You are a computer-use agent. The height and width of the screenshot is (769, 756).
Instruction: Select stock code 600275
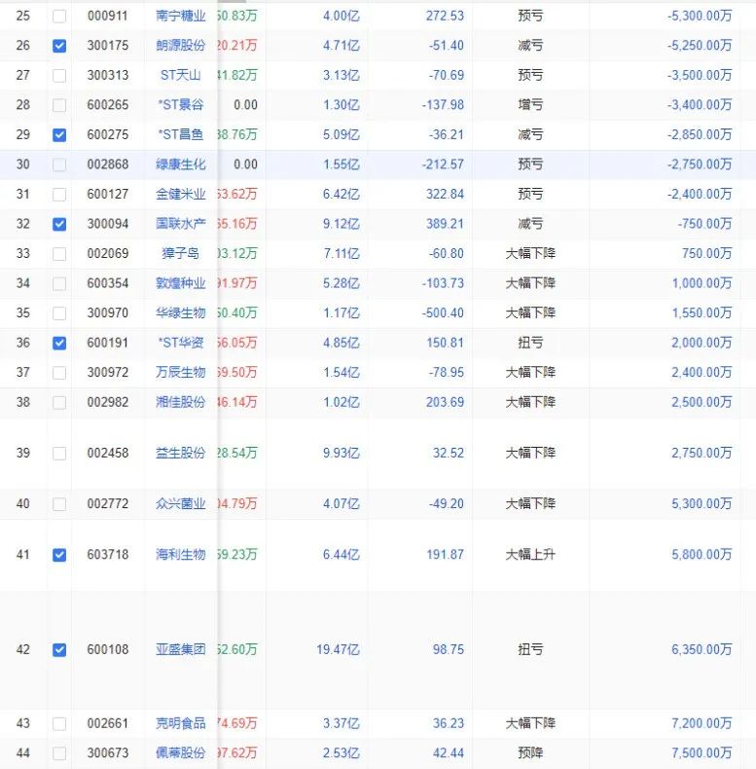pyautogui.click(x=108, y=135)
